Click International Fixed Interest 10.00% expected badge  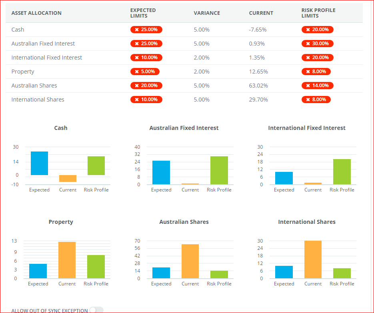pos(146,58)
